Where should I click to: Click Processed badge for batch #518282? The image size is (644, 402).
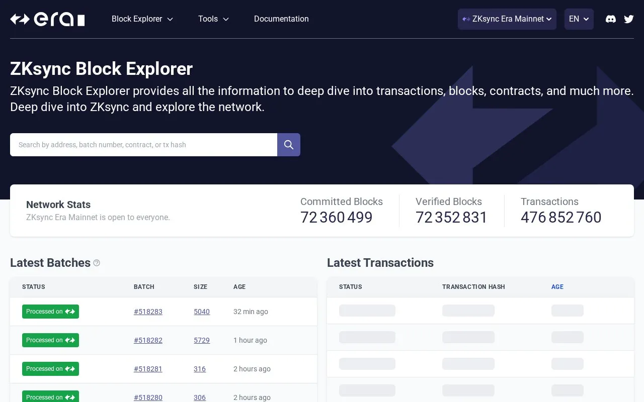click(x=50, y=340)
